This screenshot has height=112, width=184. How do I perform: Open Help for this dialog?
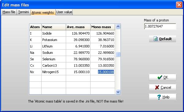[x=163, y=97]
